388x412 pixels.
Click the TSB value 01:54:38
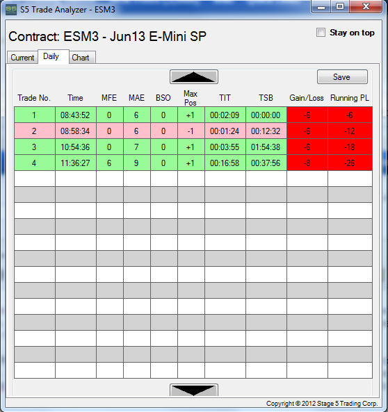coord(266,147)
